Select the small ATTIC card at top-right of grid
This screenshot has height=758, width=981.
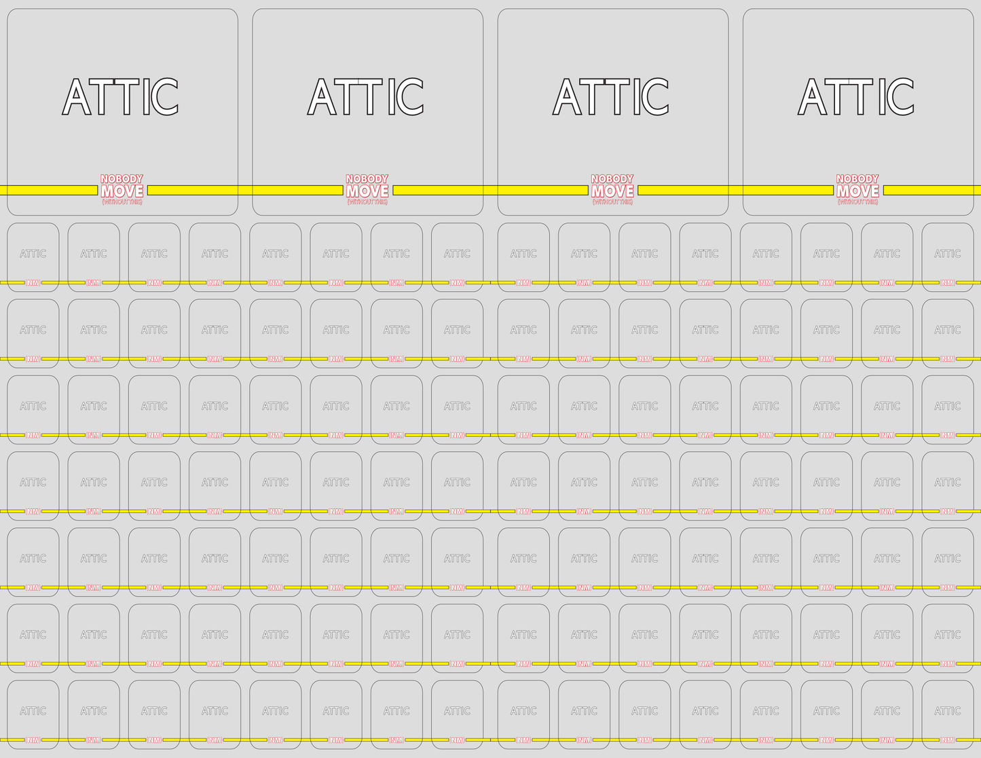coord(948,257)
